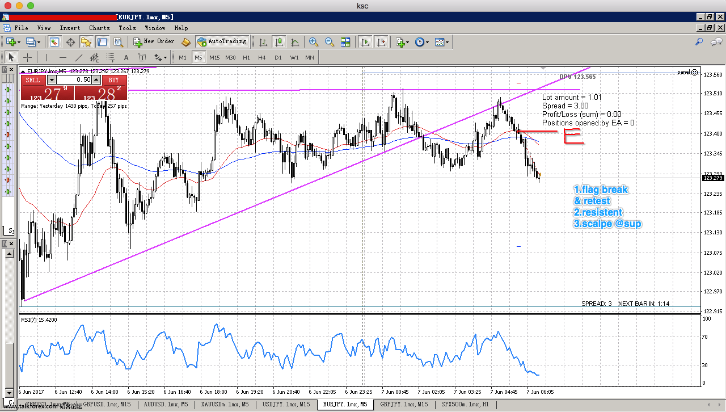Select the Horizontal Line drawing tool
This screenshot has height=412, width=726.
tap(62, 57)
